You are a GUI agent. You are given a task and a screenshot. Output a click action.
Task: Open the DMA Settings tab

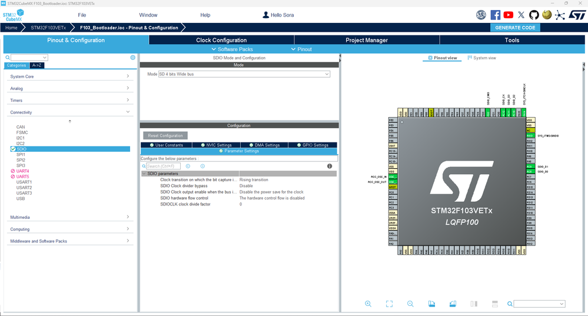[264, 145]
